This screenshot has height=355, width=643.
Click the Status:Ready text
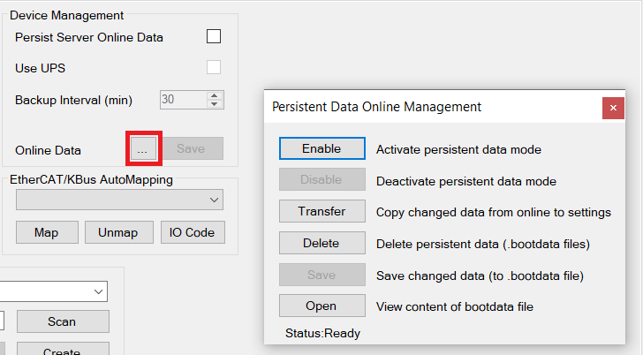(x=322, y=333)
